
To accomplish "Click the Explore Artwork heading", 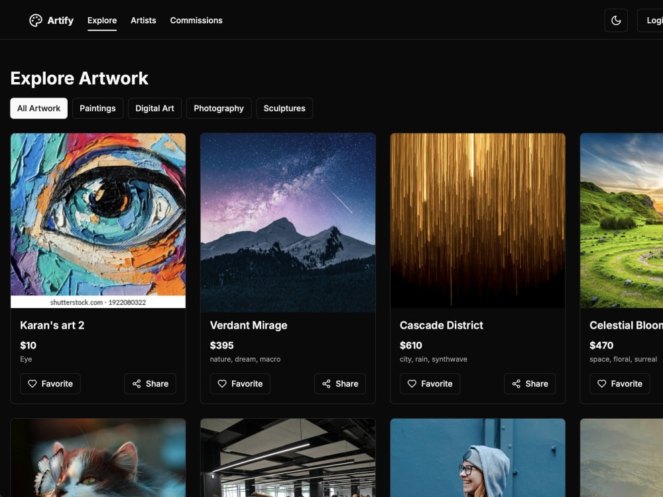I will pos(79,78).
